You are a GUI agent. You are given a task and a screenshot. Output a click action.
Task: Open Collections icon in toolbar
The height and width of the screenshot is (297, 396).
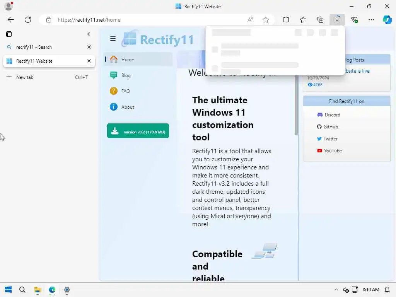[x=320, y=20]
